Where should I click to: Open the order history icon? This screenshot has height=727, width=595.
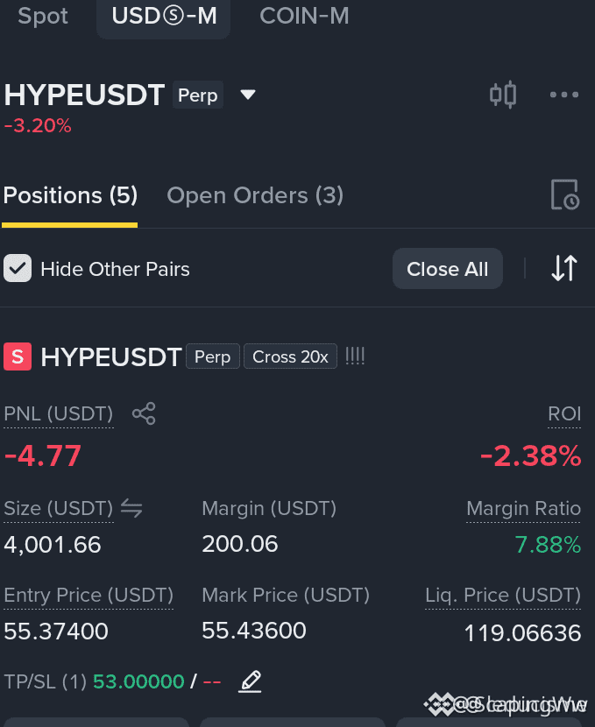pyautogui.click(x=565, y=194)
